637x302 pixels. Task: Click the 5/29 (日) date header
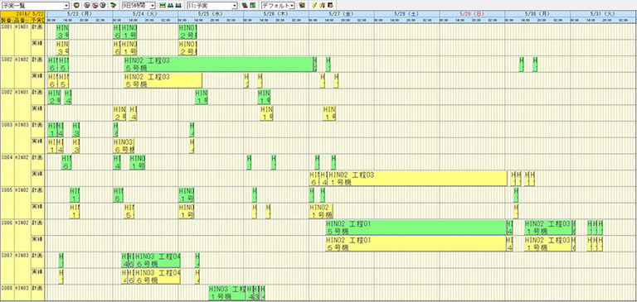point(472,14)
